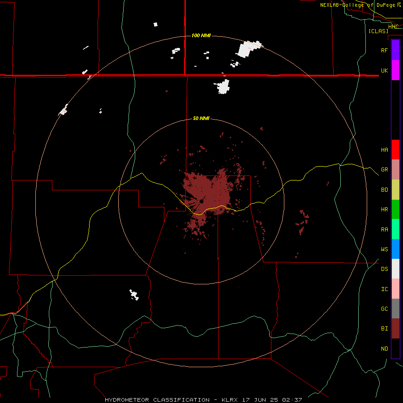
Task: Click the DS legend label
Action: (x=384, y=269)
